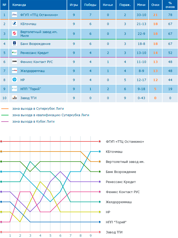The image size is (178, 238).
Task: Click the Очки column header
Action: click(x=155, y=5)
